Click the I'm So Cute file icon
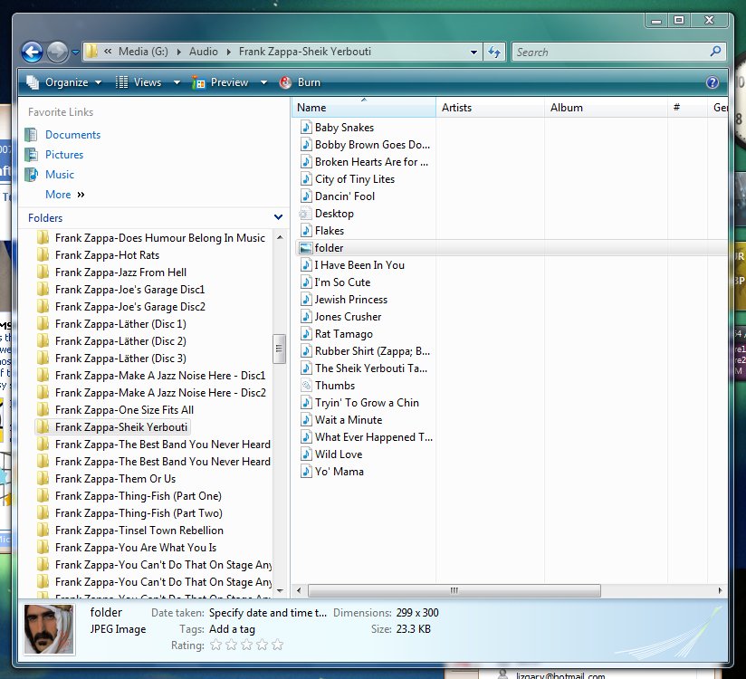 [x=306, y=282]
